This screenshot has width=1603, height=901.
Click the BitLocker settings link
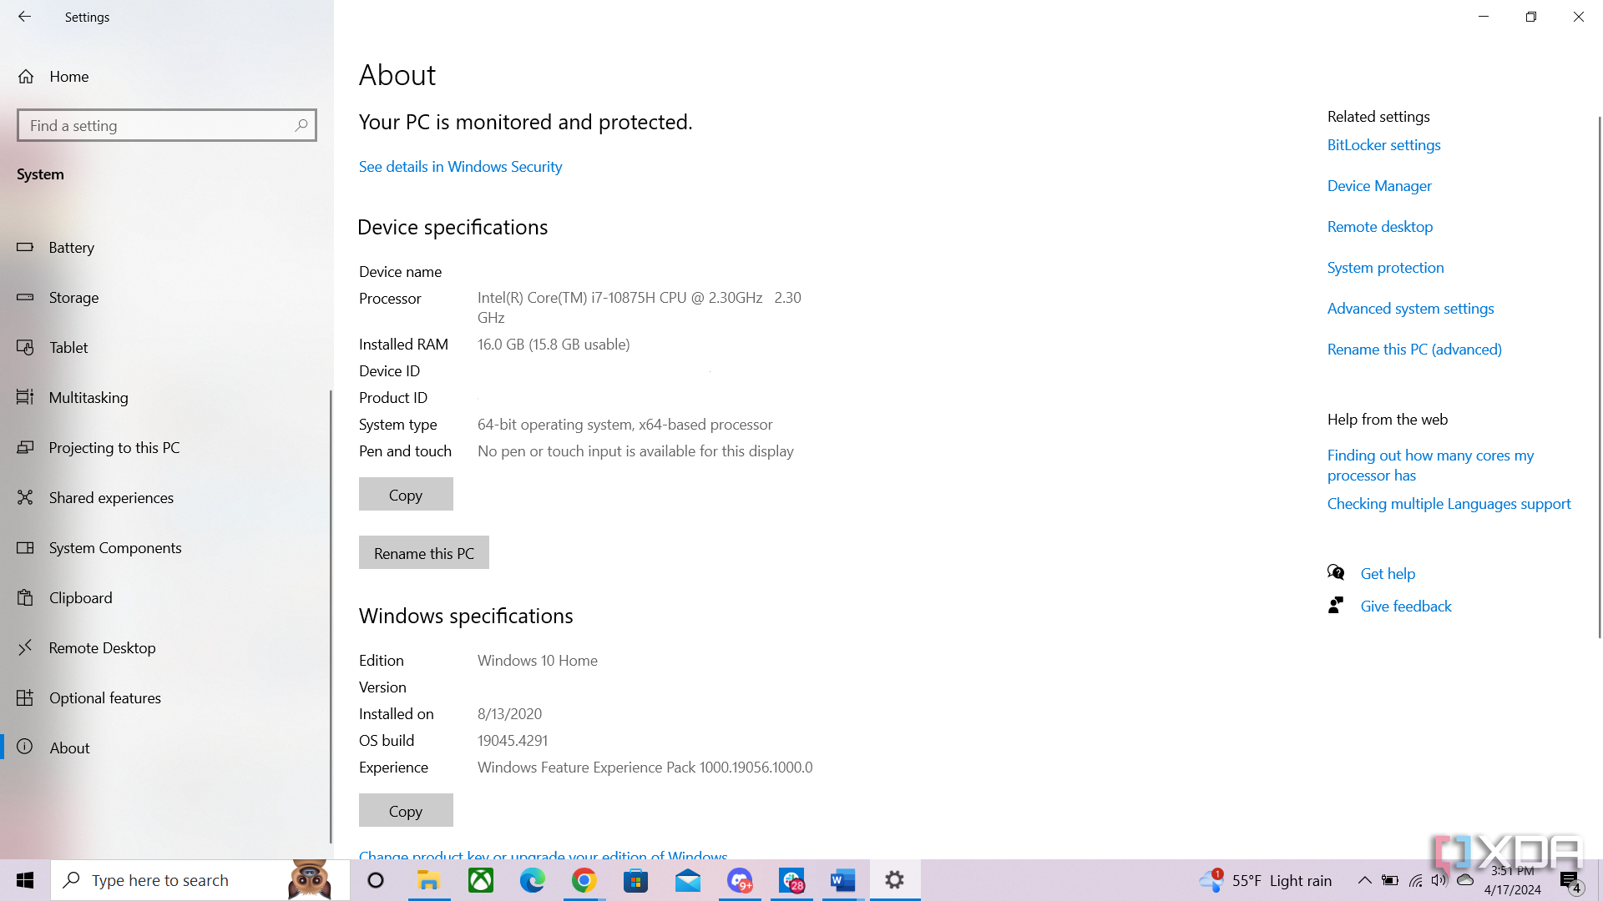point(1384,144)
